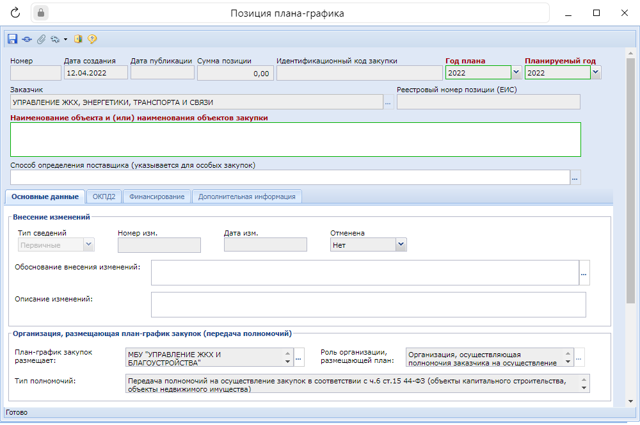The image size is (640, 425).
Task: Click the padlock icon in title bar
Action: pyautogui.click(x=42, y=13)
